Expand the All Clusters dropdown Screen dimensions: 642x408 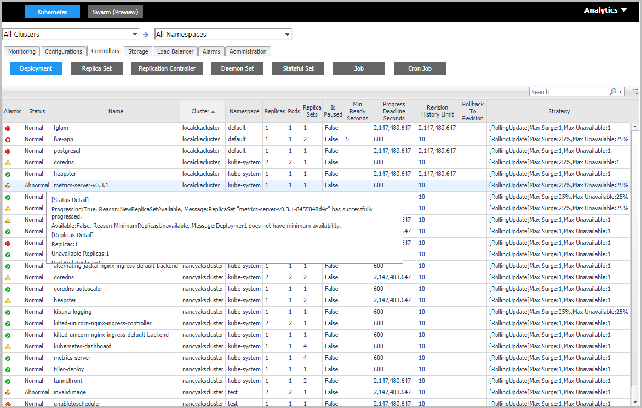135,35
